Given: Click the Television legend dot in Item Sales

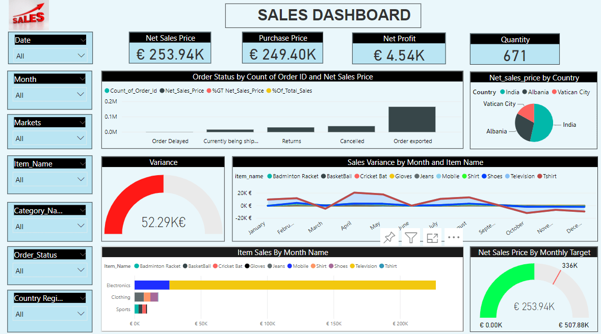Looking at the screenshot, I should tap(352, 266).
